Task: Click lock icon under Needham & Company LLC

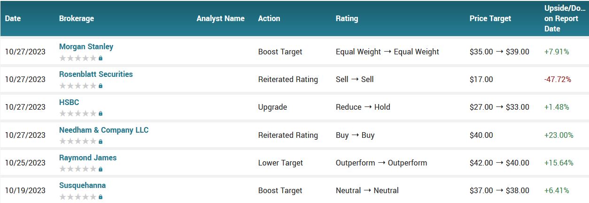Action: (101, 142)
